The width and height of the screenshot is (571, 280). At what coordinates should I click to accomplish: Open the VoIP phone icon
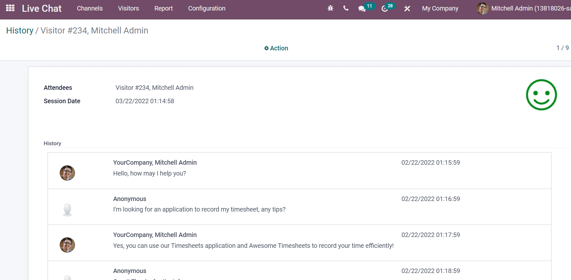click(x=346, y=8)
